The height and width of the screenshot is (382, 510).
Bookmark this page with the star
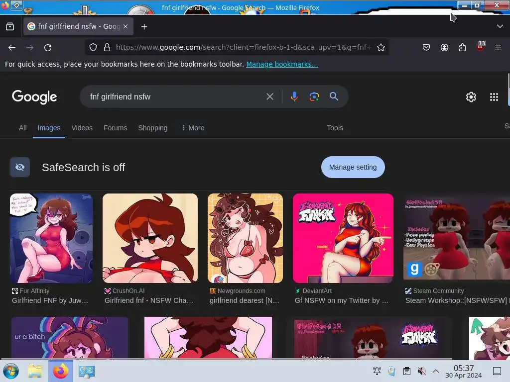[381, 47]
